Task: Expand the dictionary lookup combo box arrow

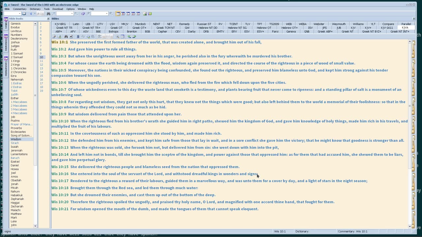Action: (106, 13)
